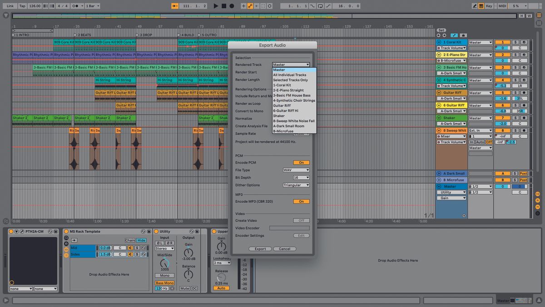Solo the 1 Coral Kit track
The width and height of the screenshot is (545, 307).
(515, 42)
